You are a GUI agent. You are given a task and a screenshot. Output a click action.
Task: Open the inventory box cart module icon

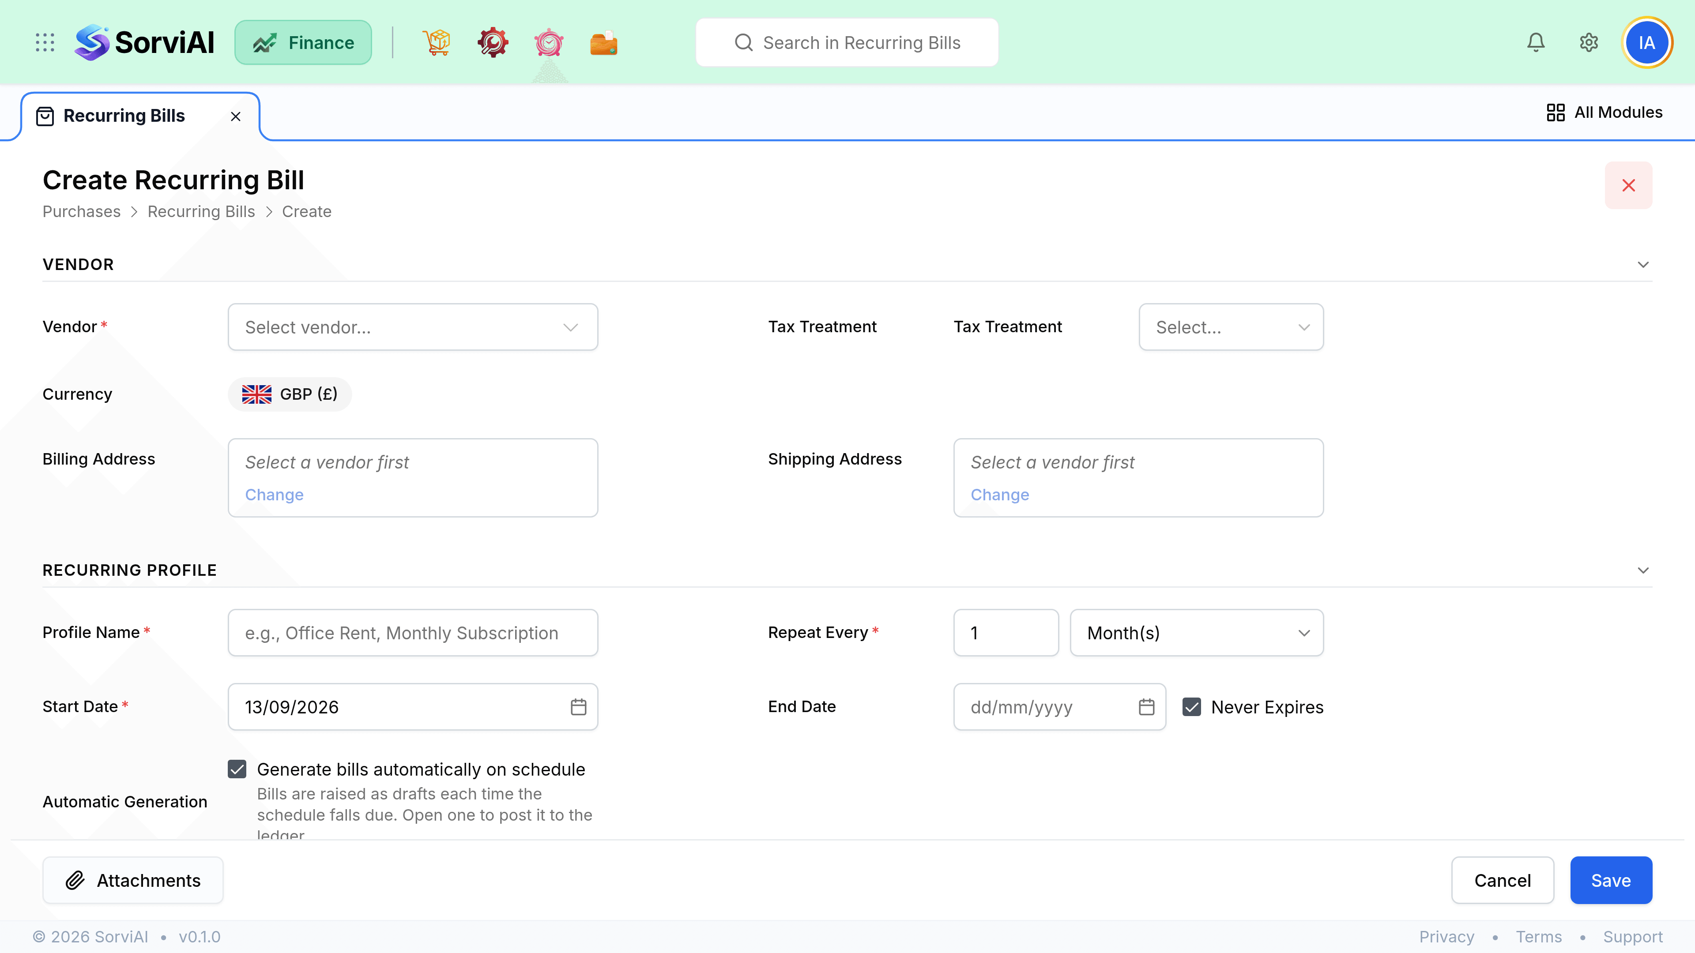[437, 43]
